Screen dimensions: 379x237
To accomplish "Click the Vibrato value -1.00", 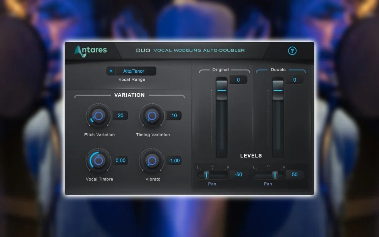I will click(x=174, y=161).
